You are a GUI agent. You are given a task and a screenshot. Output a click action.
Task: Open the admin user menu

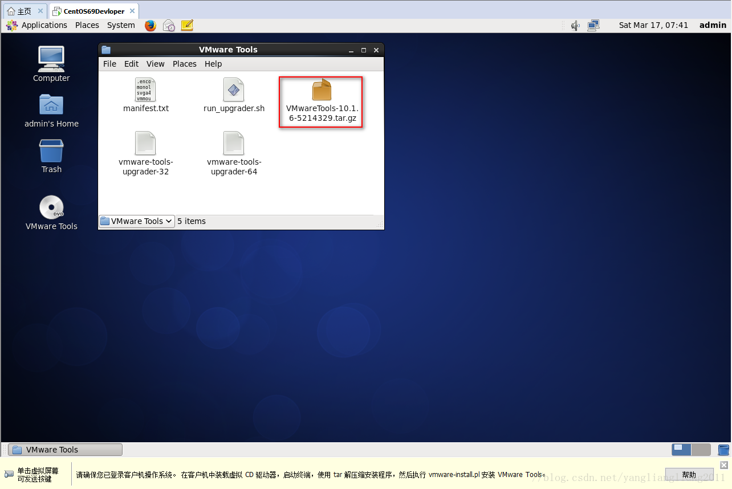tap(713, 25)
